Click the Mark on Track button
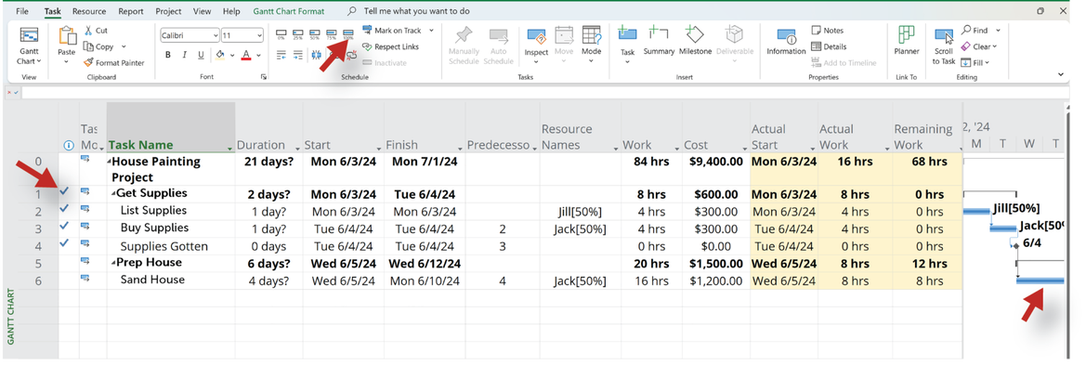This screenshot has width=1086, height=365. point(391,31)
